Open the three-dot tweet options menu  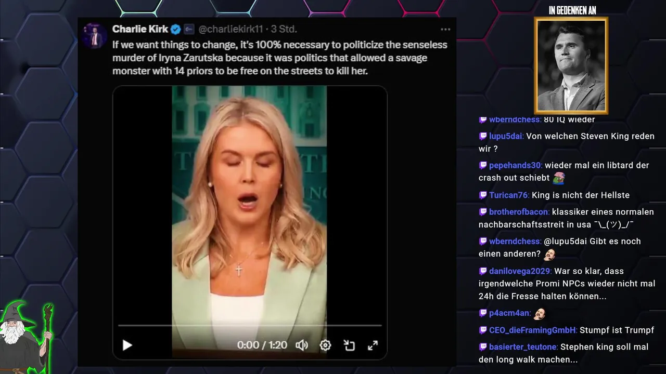point(445,29)
